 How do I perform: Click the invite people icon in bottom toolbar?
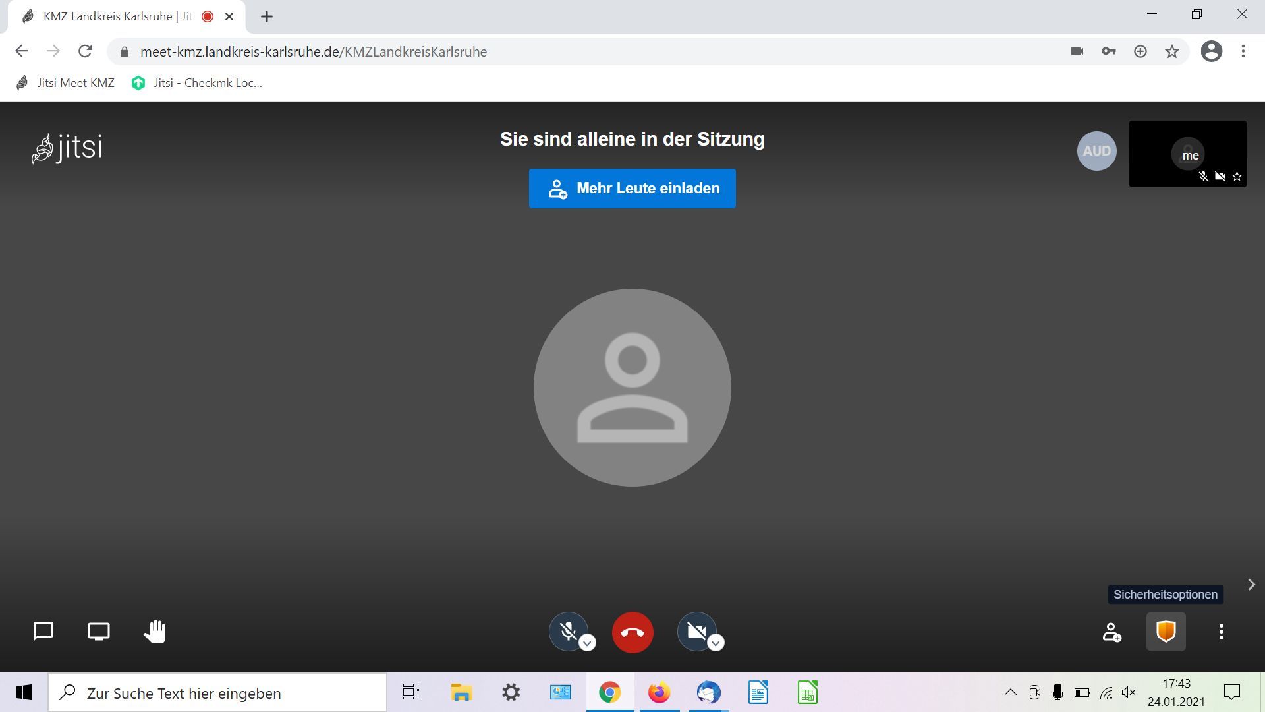tap(1111, 632)
